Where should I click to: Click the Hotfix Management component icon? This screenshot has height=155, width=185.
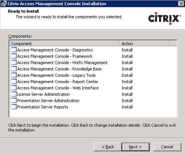coord(14,63)
